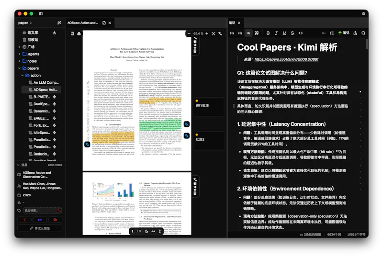Image resolution: width=383 pixels, height=257 pixels.
Task: Click file sync icon on AOSpec tab
Action: (x=104, y=22)
